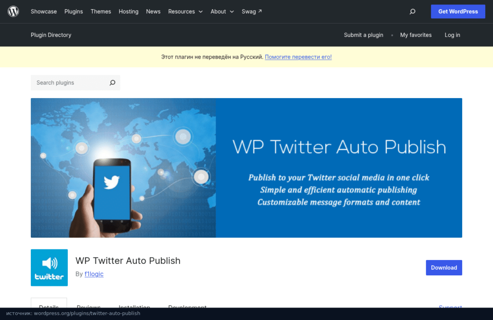The image size is (493, 320).
Task: Open the Swag external link
Action: (251, 12)
